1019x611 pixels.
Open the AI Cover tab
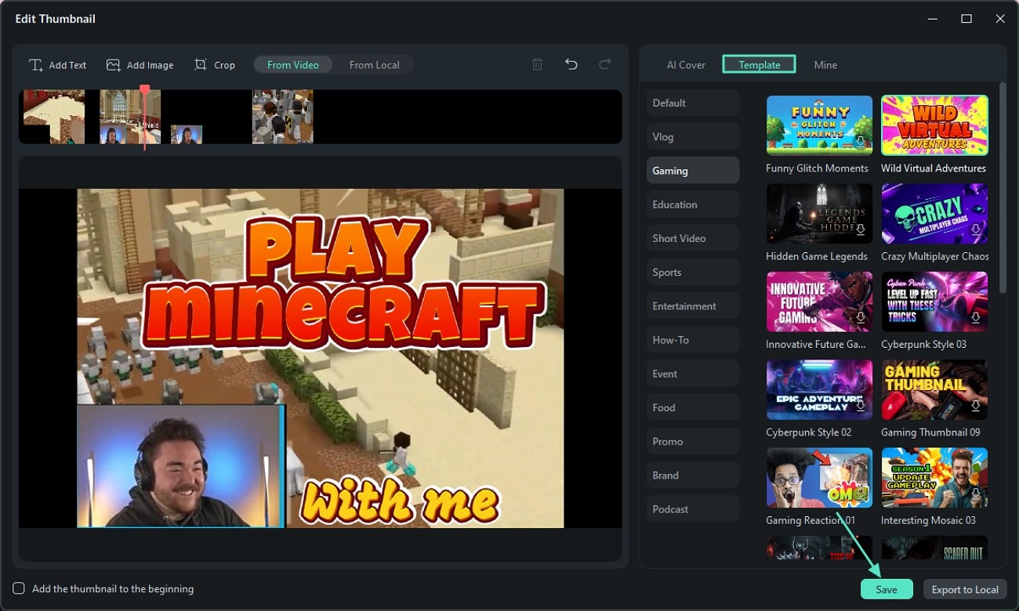686,65
